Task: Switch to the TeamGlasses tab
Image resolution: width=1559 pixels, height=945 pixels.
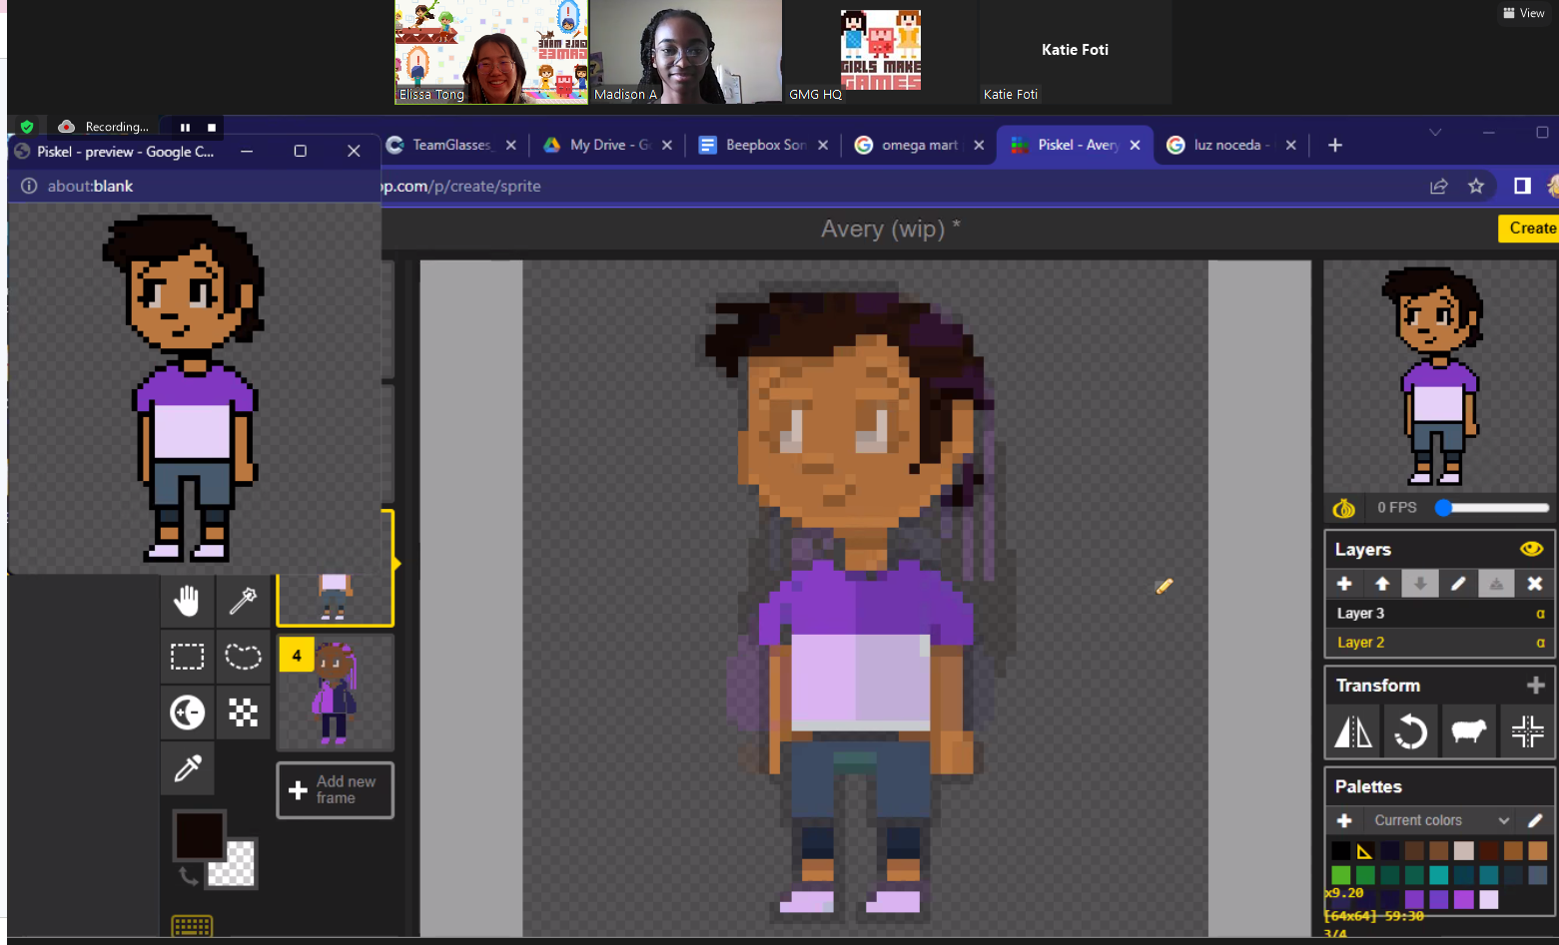Action: (451, 145)
